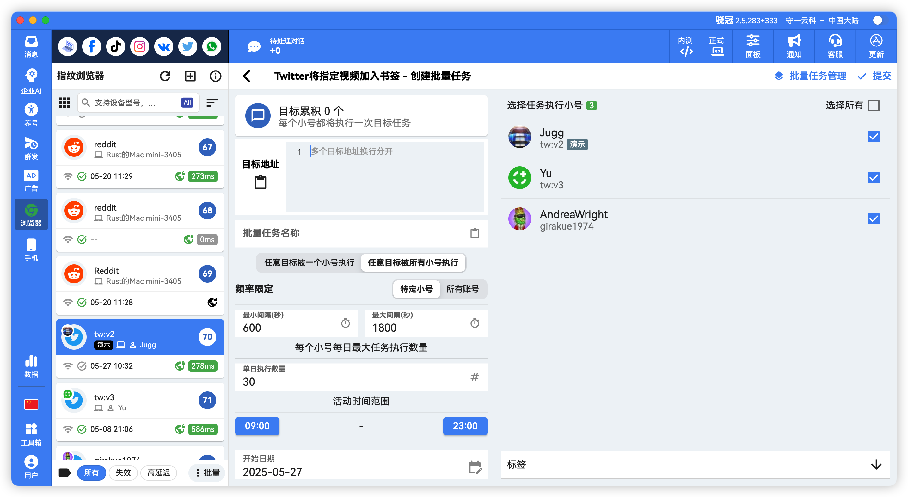Screen dimensions: 908x497
Task: Open the 工具箱 toolbox sidebar section
Action: pyautogui.click(x=31, y=435)
